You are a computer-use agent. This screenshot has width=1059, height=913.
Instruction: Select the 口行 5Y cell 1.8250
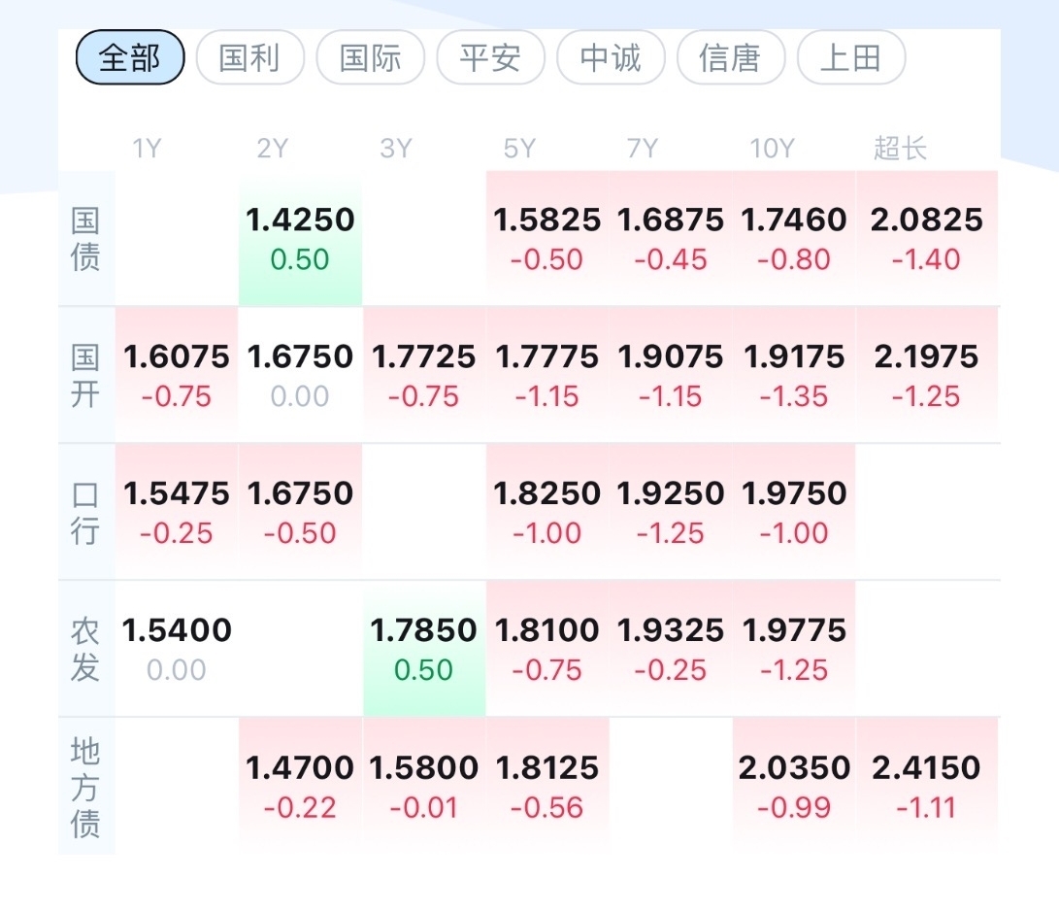click(547, 512)
